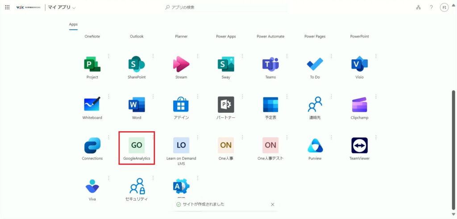Open more options for Teams
The height and width of the screenshot is (219, 457).
pyautogui.click(x=287, y=56)
